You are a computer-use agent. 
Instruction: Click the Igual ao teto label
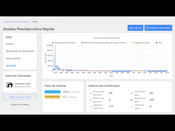tap(139, 107)
